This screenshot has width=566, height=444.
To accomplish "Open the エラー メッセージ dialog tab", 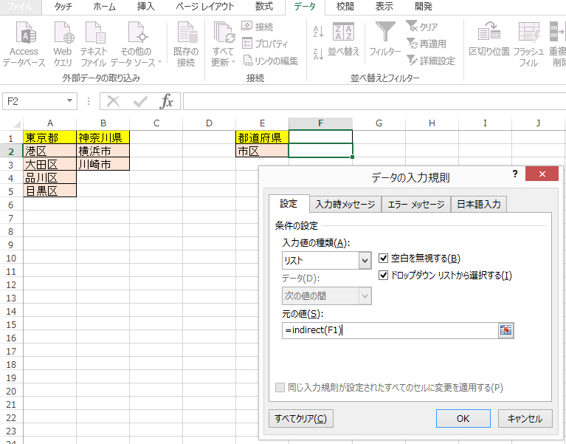I will pos(416,205).
